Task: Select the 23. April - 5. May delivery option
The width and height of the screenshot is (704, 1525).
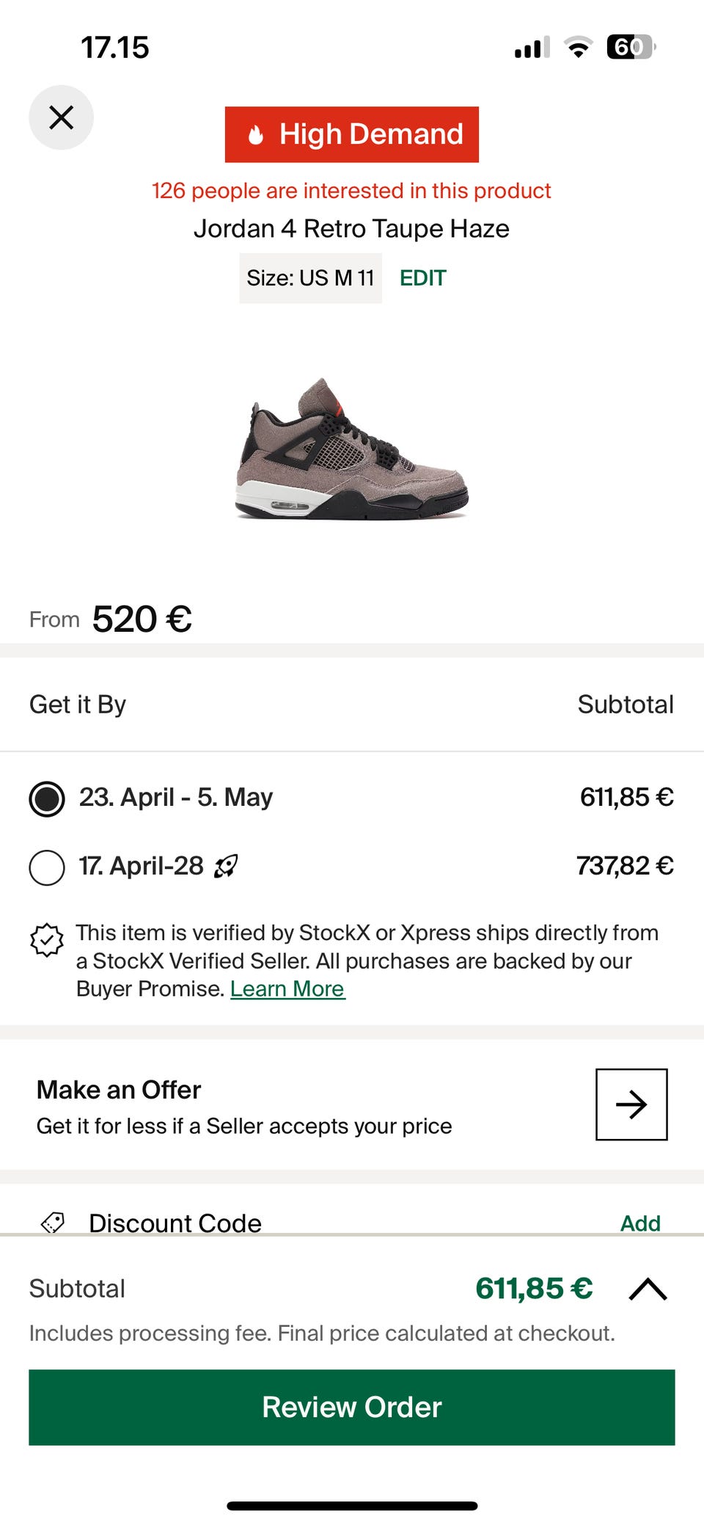Action: [47, 798]
